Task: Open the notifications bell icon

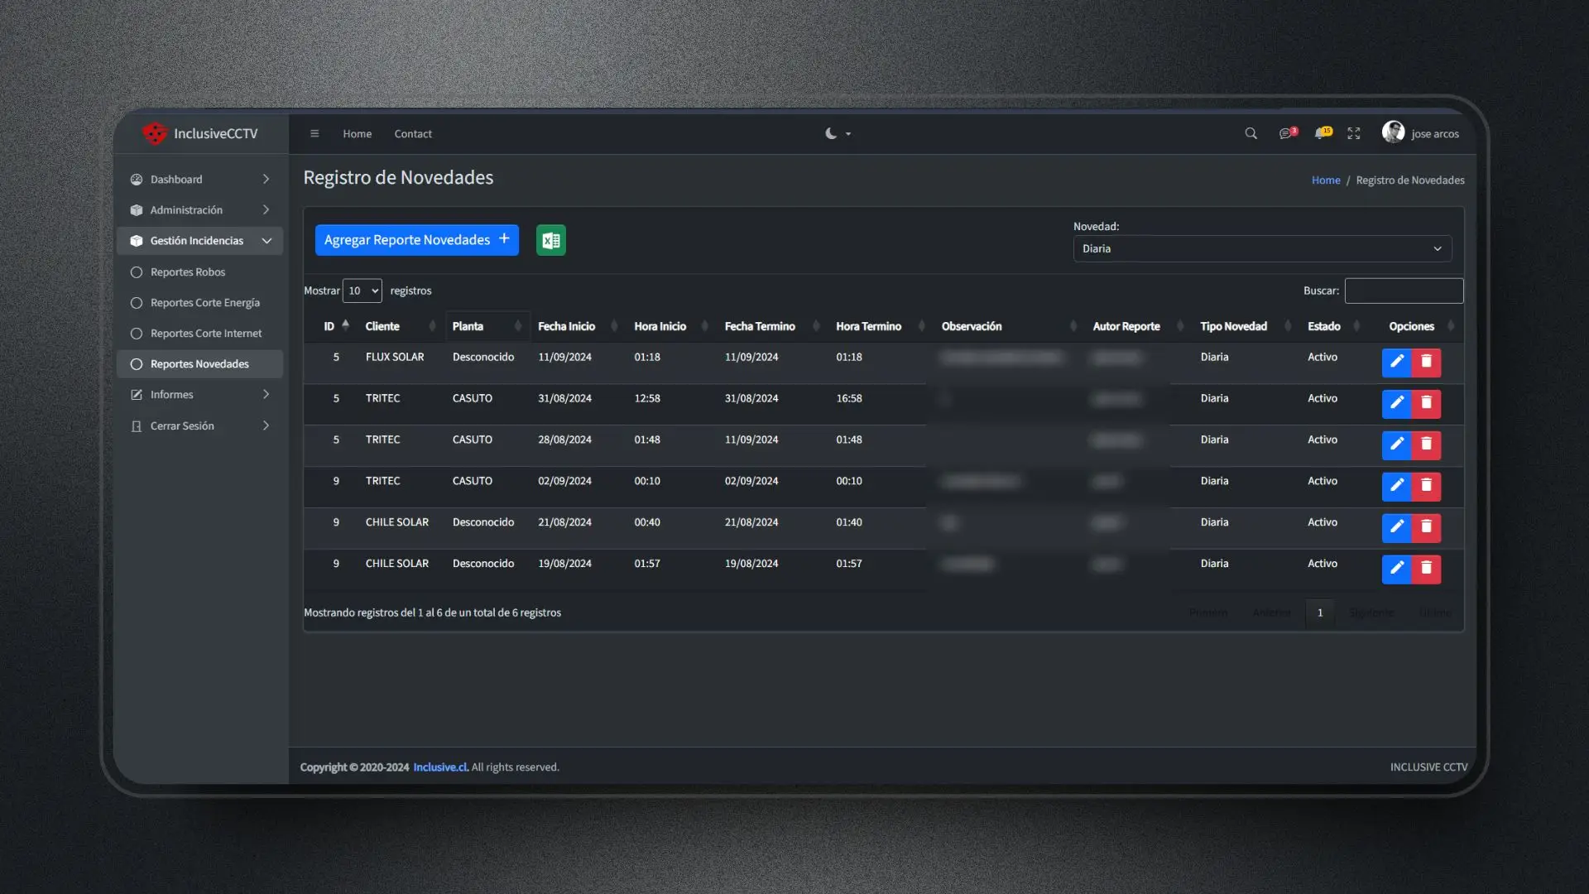Action: [x=1323, y=133]
